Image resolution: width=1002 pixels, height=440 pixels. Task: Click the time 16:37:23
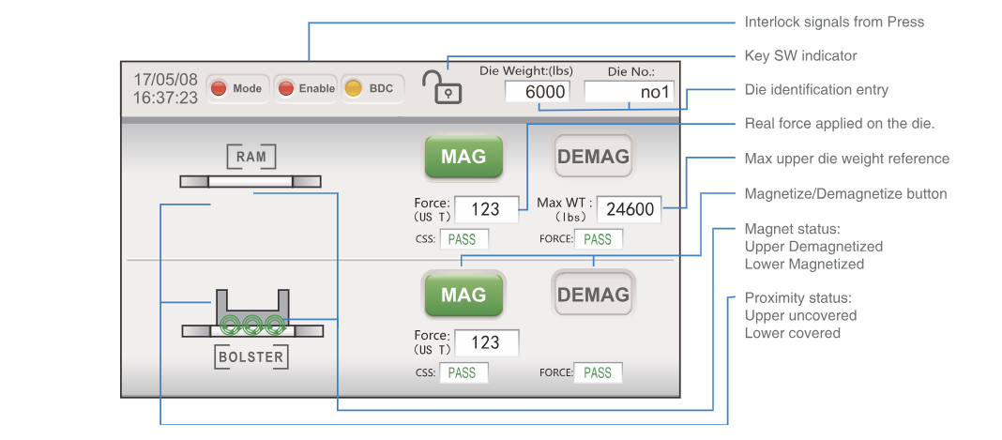coord(165,98)
